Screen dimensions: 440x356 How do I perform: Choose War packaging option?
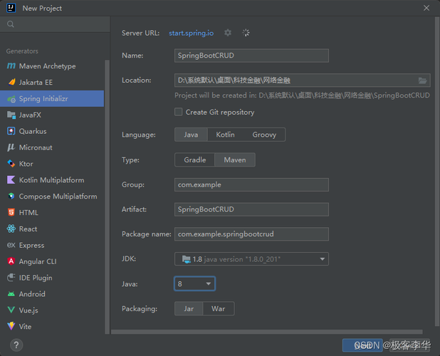pos(219,308)
